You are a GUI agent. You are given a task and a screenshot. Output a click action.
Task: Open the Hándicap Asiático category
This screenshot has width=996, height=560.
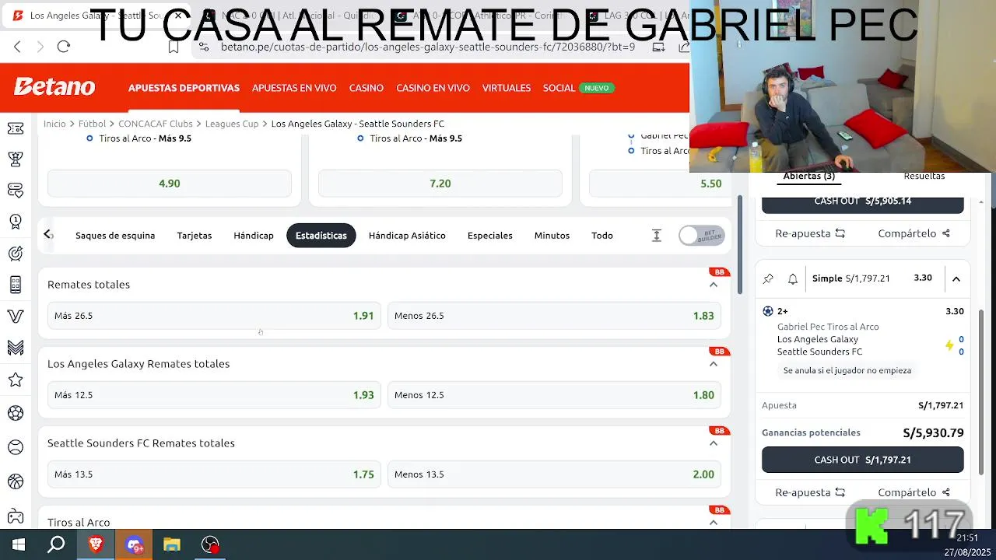coord(407,236)
